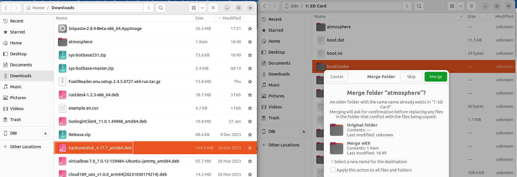The image size is (517, 177).
Task: Star the sys-botbase231.zip file
Action: click(x=250, y=55)
